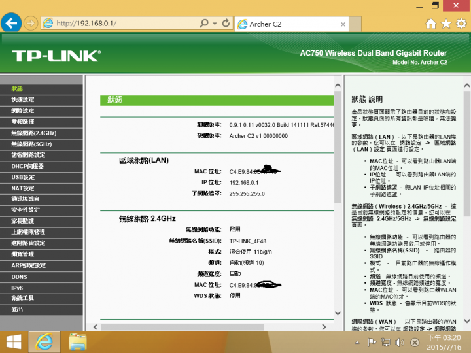471x353 pixels.
Task: Click hardware version Archer C2 v1 00000000
Action: tap(258, 136)
